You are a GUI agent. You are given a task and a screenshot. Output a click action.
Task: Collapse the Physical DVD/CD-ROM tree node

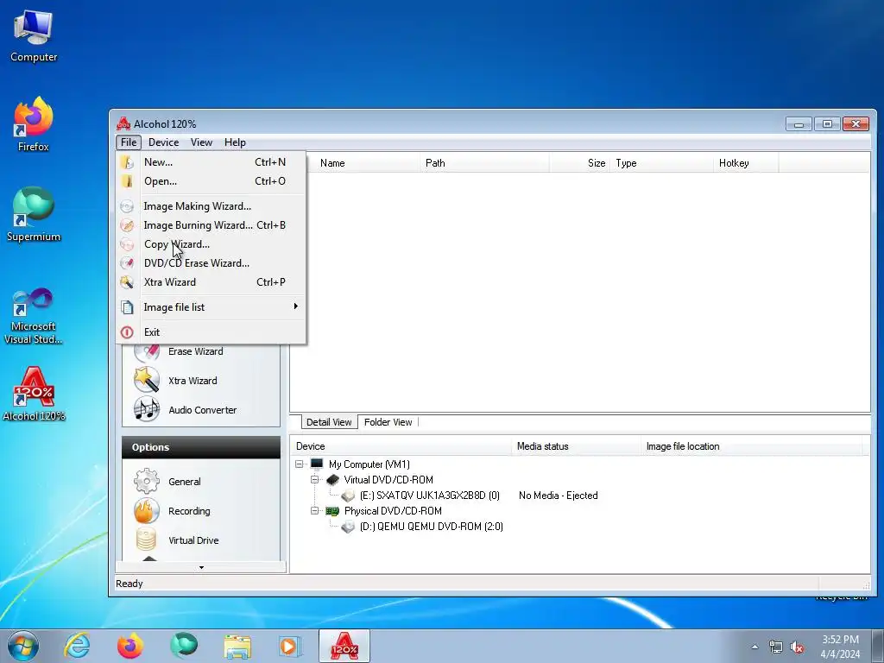314,511
